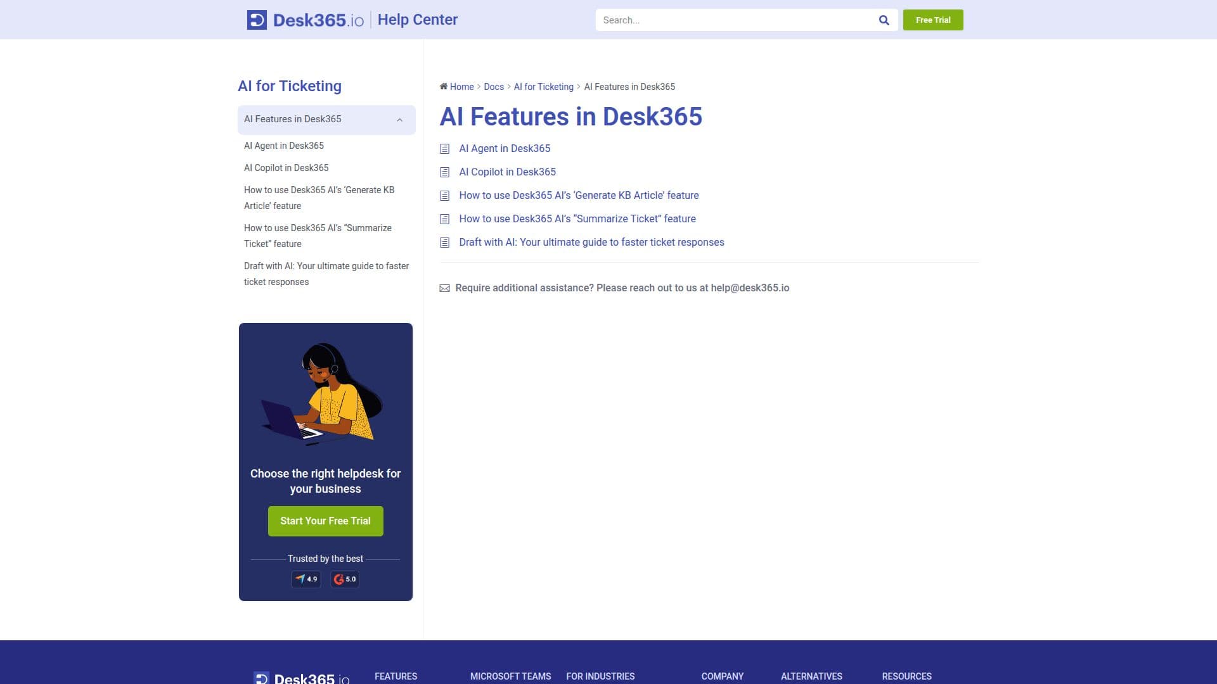Click the Desk365.io logo in header
Screen dimensions: 1217x684
pos(305,20)
